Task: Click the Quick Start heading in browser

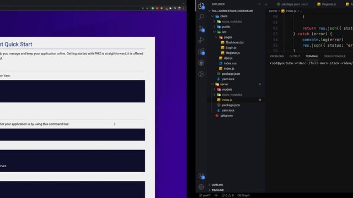Action: [16, 44]
